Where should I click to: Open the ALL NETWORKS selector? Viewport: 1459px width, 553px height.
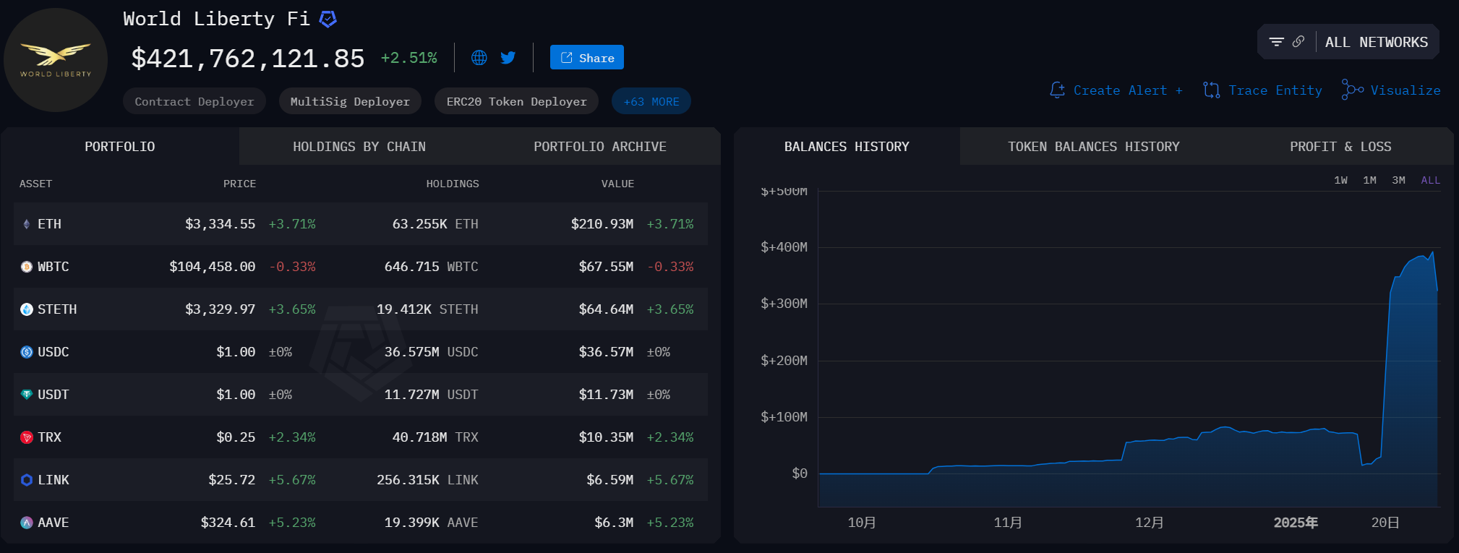(1376, 43)
